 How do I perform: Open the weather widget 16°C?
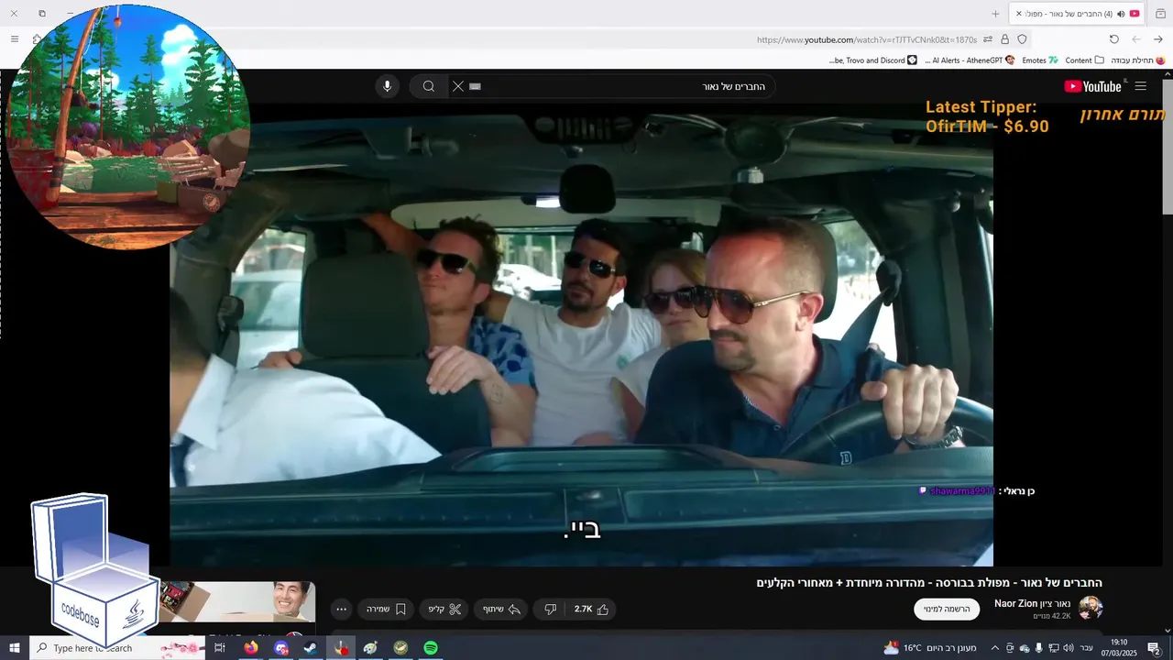[x=930, y=648]
